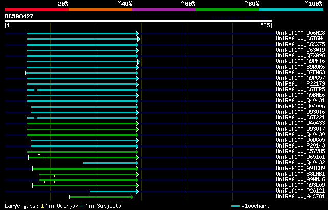Click the cyan 100char scale bar

coord(236,206)
